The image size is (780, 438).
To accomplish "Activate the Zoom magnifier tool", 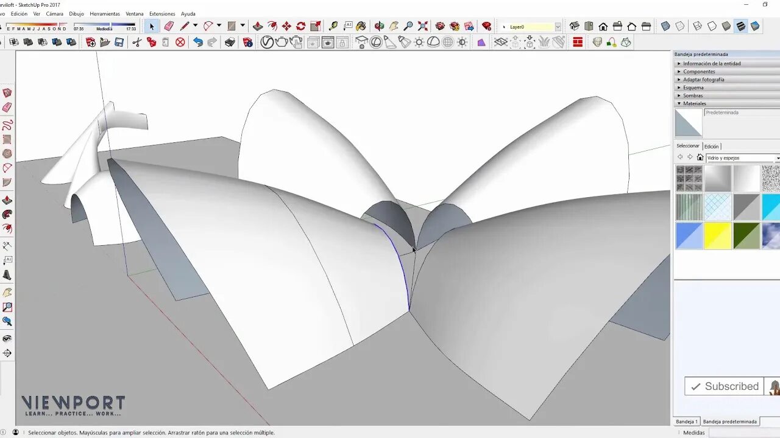I will pyautogui.click(x=408, y=26).
